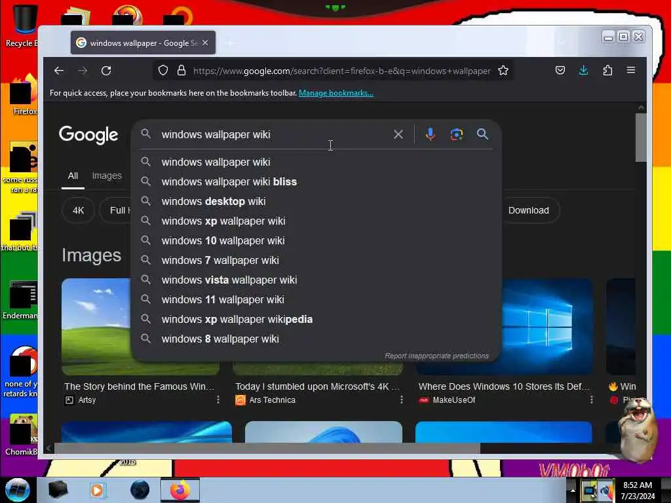
Task: Switch to the Images search tab
Action: [107, 176]
